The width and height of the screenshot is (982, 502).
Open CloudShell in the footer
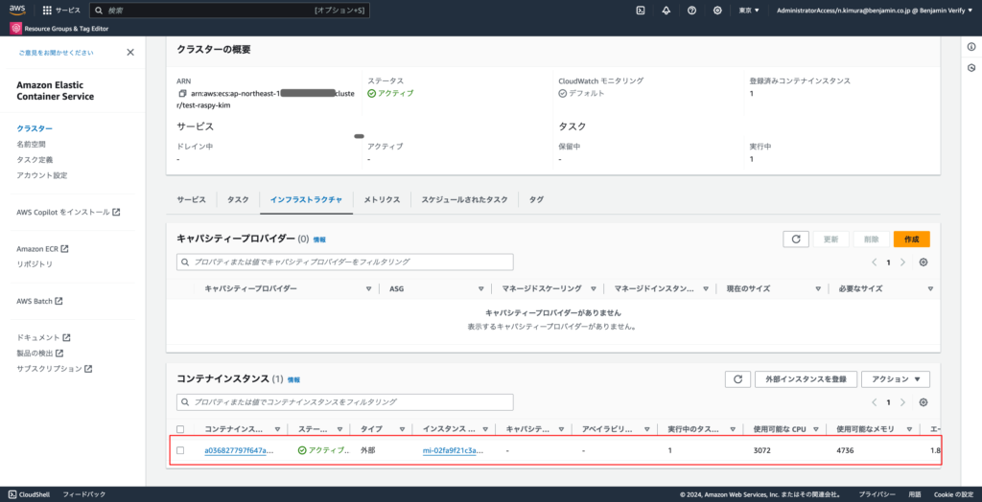[x=30, y=494]
